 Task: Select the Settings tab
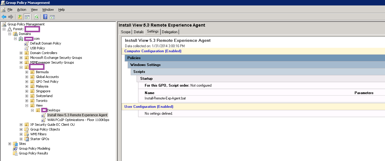153,32
